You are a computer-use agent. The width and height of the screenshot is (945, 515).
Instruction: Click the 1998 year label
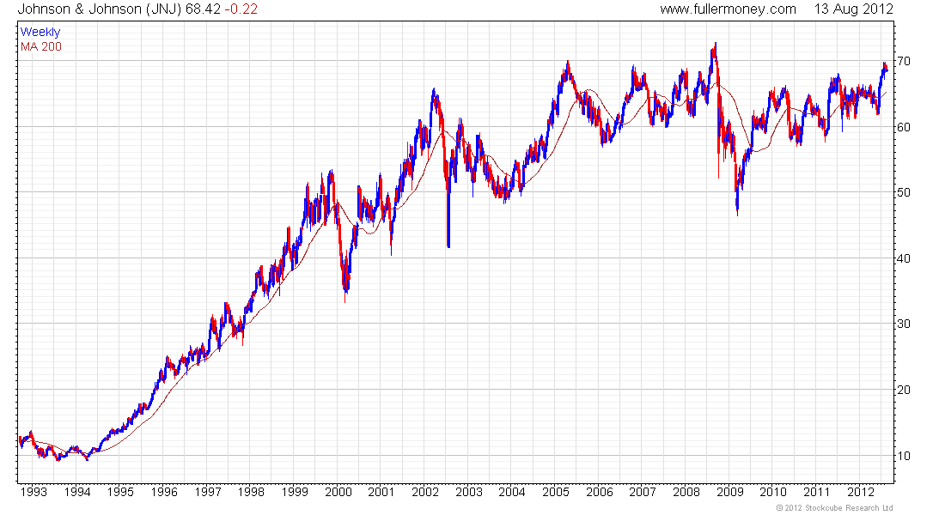[x=251, y=492]
